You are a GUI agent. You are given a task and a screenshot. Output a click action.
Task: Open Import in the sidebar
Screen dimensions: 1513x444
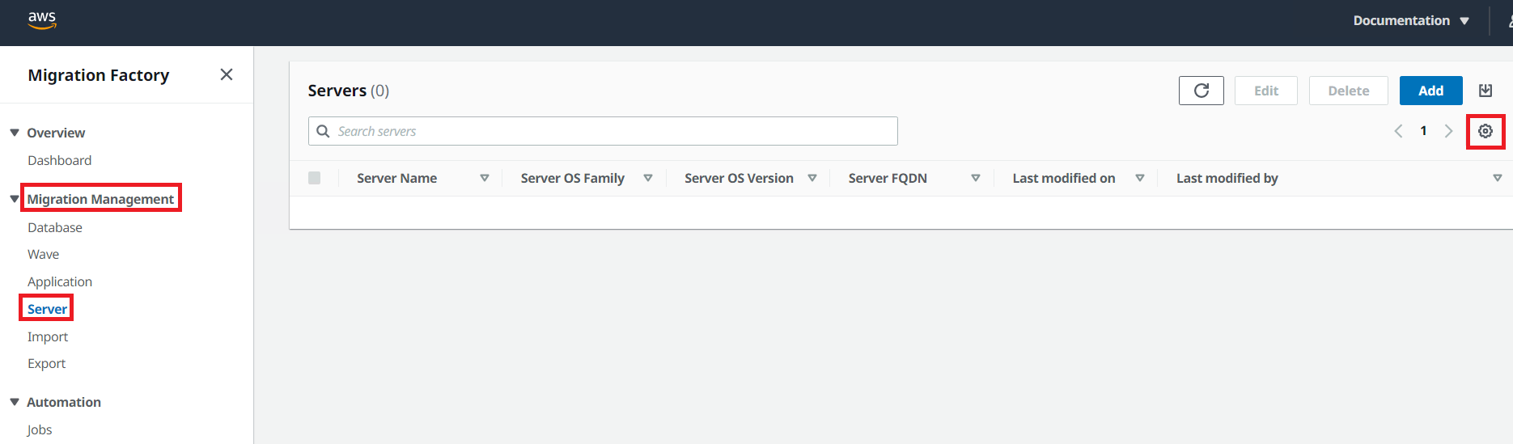coord(48,336)
